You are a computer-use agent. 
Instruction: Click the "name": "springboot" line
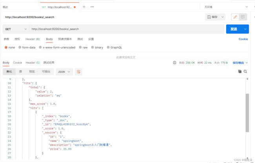(66, 141)
